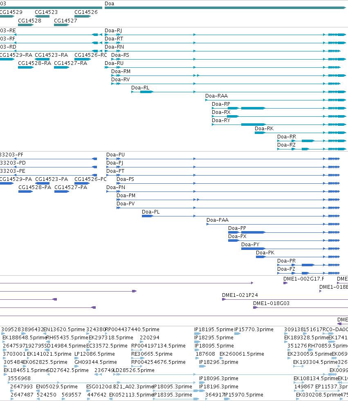Click EST LD28526.5prime label
348x401 pixels.
pos(134,371)
